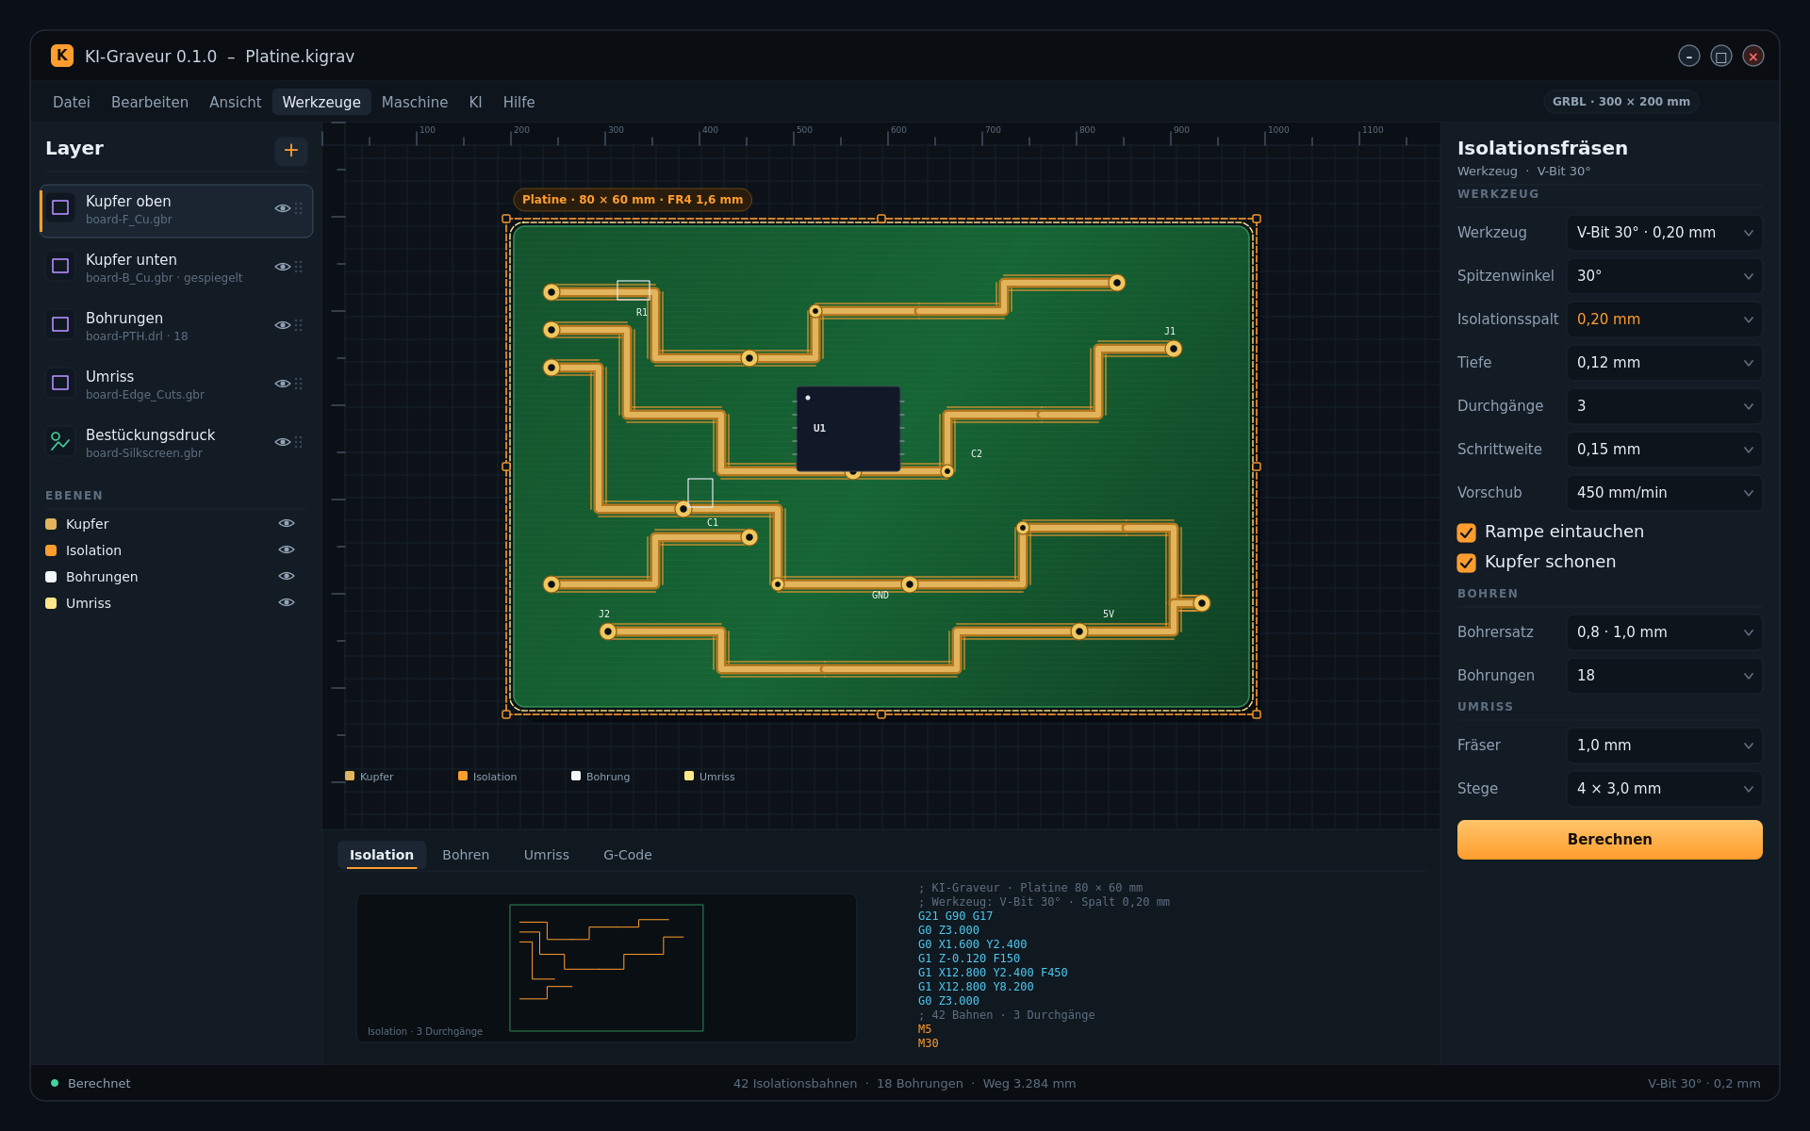The width and height of the screenshot is (1810, 1131).
Task: Switch to the G-Code tab
Action: (x=628, y=855)
